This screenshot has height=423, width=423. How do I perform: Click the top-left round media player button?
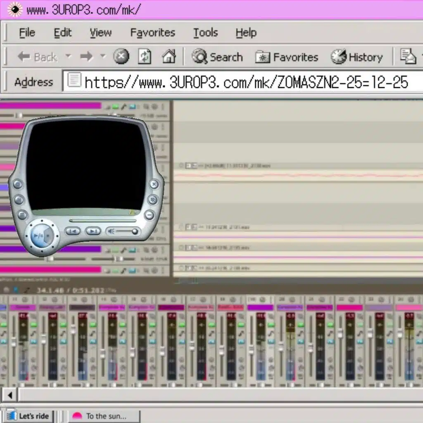coord(17,184)
